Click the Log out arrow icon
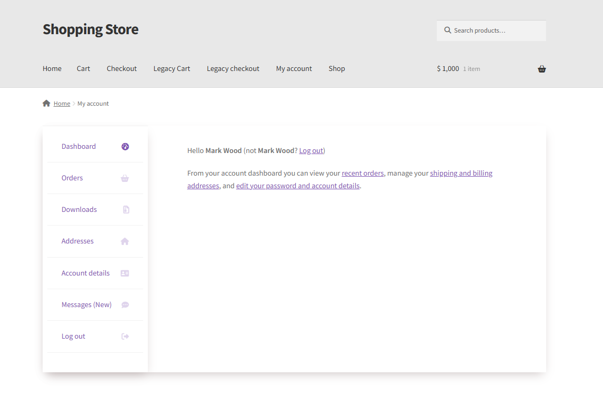The height and width of the screenshot is (397, 603). coord(125,337)
